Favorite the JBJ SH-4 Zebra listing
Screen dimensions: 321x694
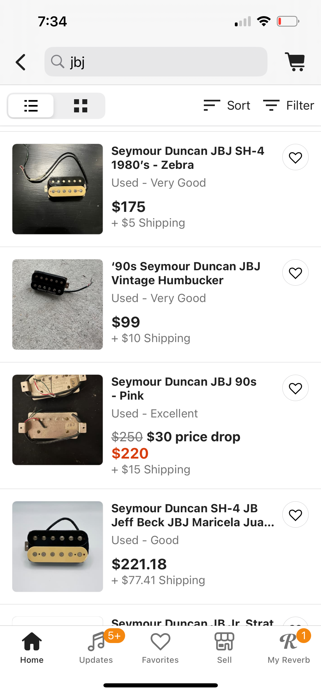pyautogui.click(x=295, y=157)
